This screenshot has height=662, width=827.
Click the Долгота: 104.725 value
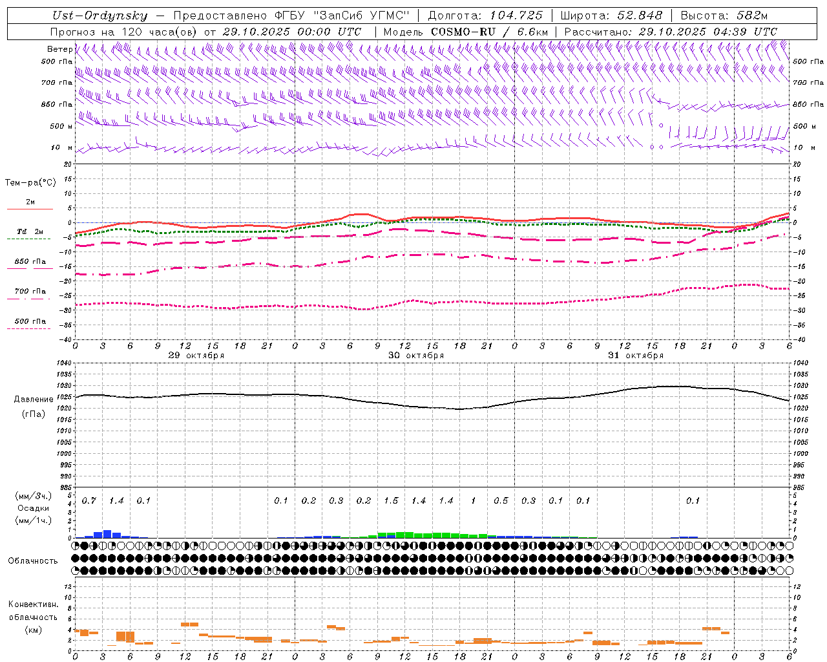click(486, 16)
